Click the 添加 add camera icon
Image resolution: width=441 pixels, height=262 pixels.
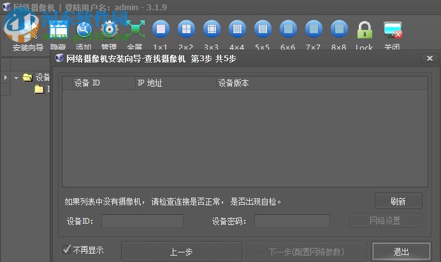coord(84,29)
